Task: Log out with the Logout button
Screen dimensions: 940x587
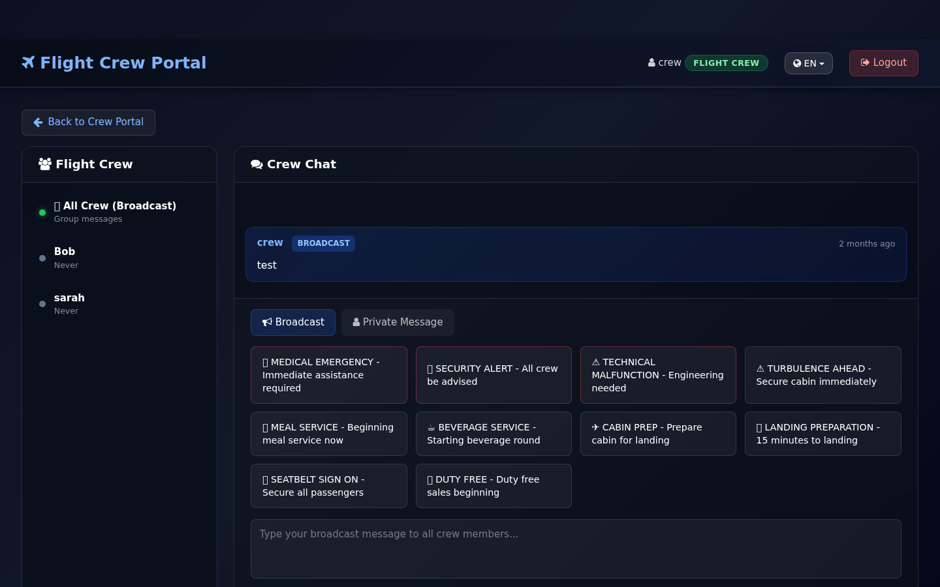Action: (883, 63)
